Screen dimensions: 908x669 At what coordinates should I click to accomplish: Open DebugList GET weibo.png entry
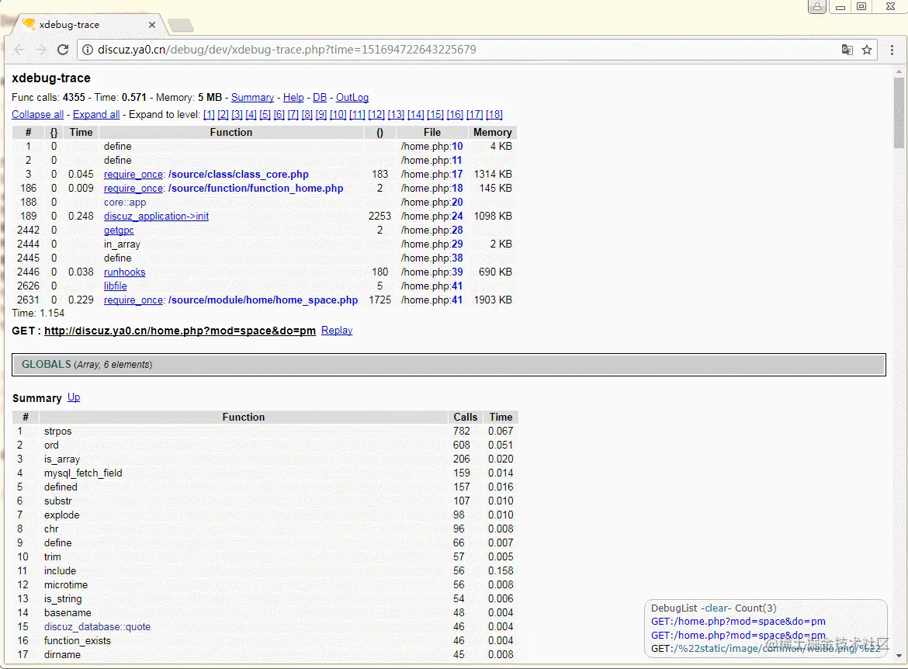[x=765, y=649]
